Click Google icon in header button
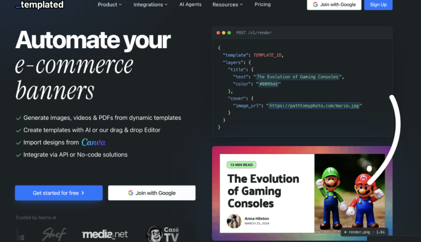Image resolution: width=421 pixels, height=242 pixels. (316, 4)
